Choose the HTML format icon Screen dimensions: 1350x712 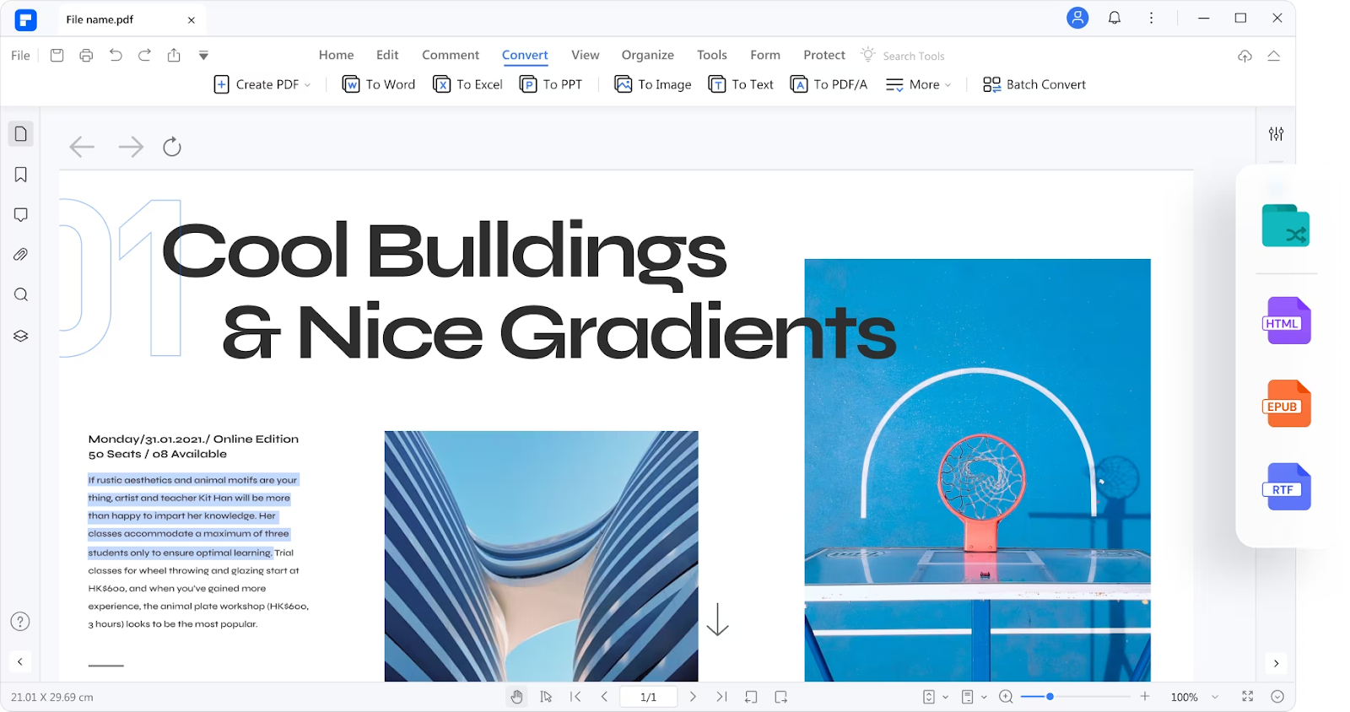pyautogui.click(x=1287, y=321)
